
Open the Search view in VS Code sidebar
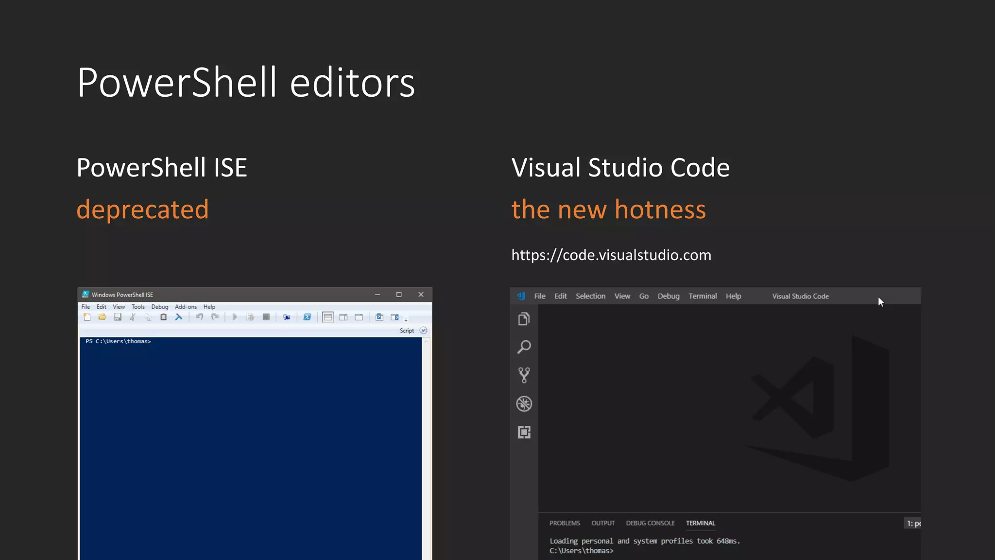pyautogui.click(x=524, y=347)
